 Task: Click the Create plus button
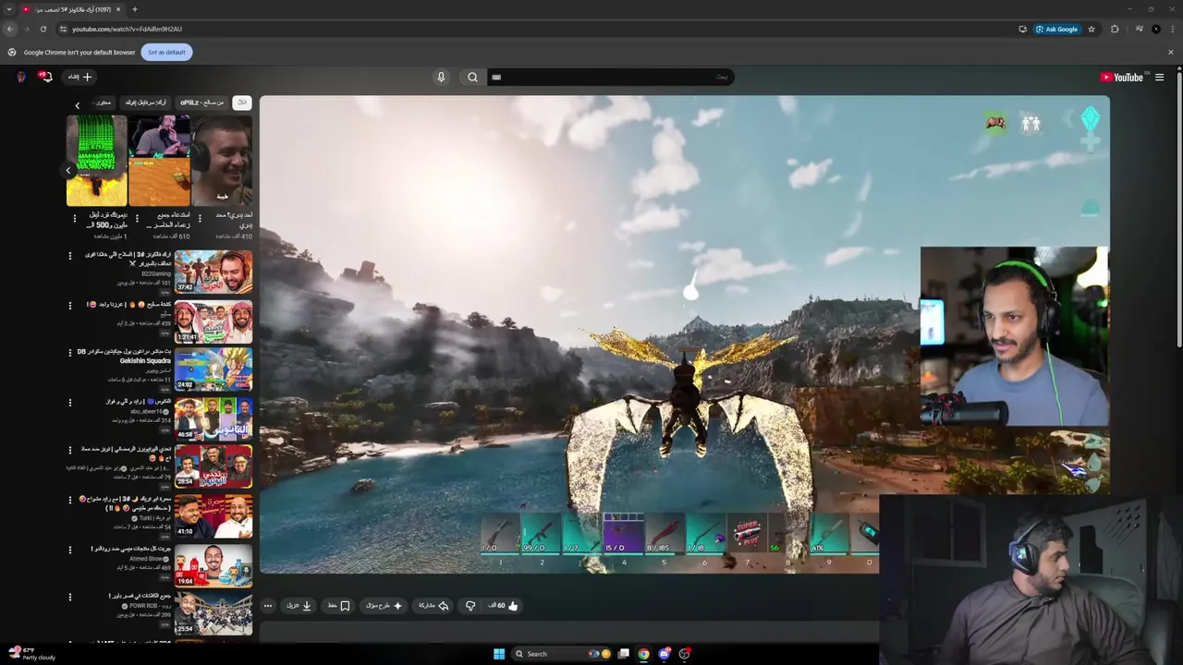coord(79,77)
